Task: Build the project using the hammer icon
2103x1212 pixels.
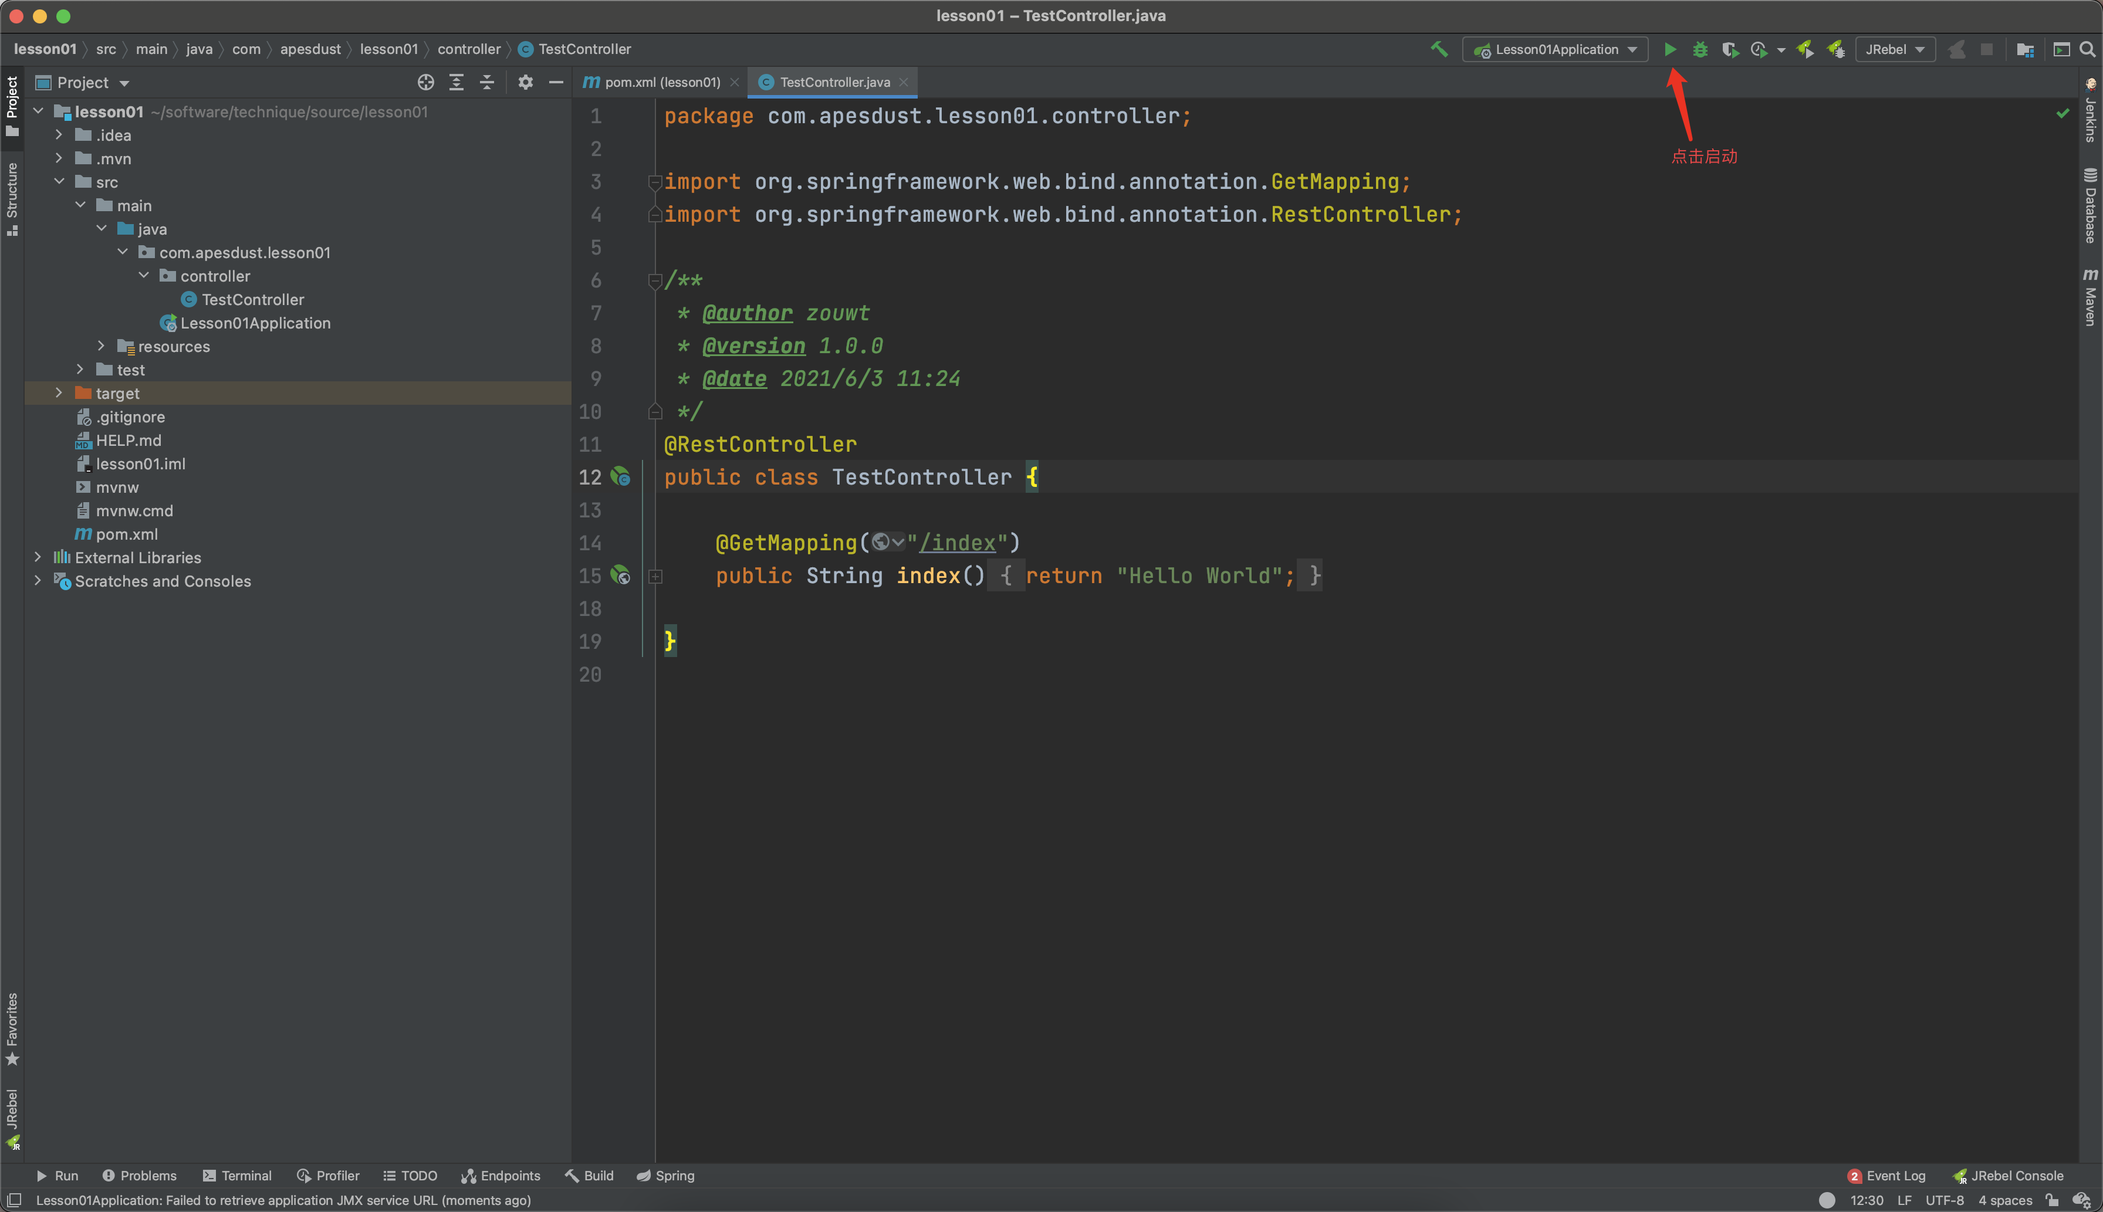Action: (1439, 49)
